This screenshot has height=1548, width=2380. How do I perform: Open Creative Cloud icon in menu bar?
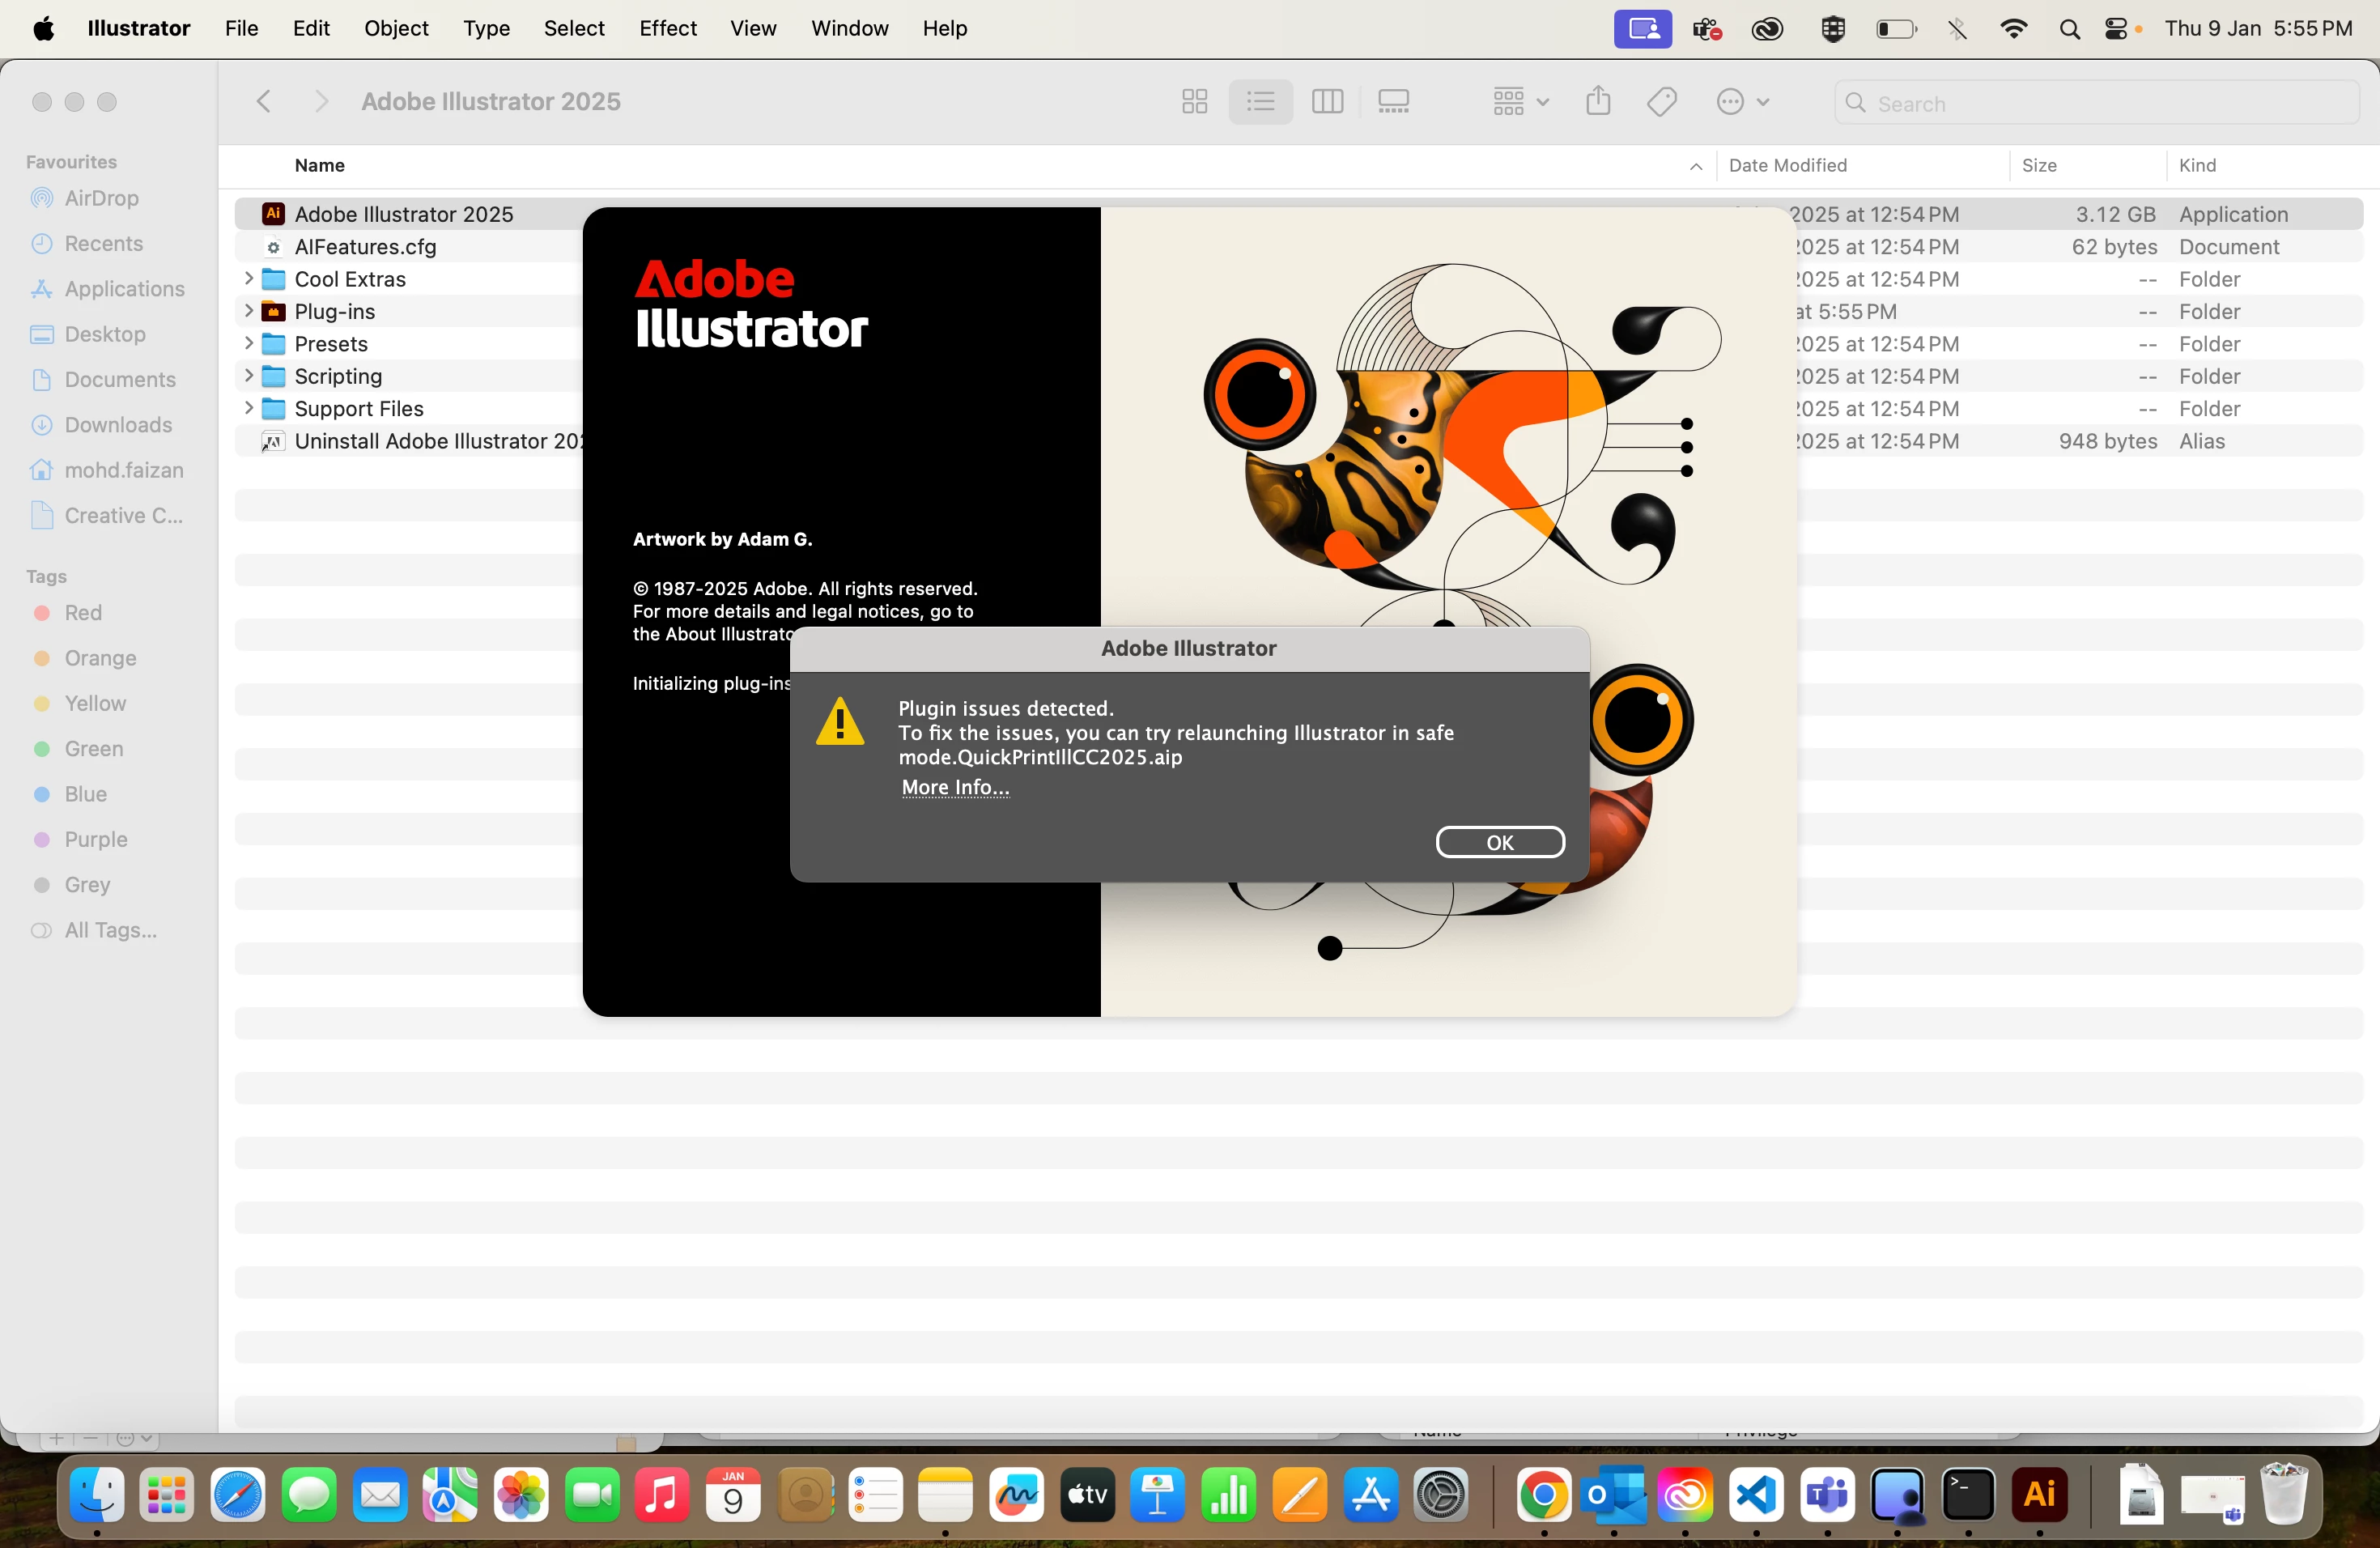(x=1767, y=29)
